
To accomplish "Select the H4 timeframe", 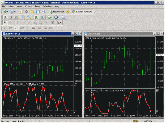I will pos(33,28).
